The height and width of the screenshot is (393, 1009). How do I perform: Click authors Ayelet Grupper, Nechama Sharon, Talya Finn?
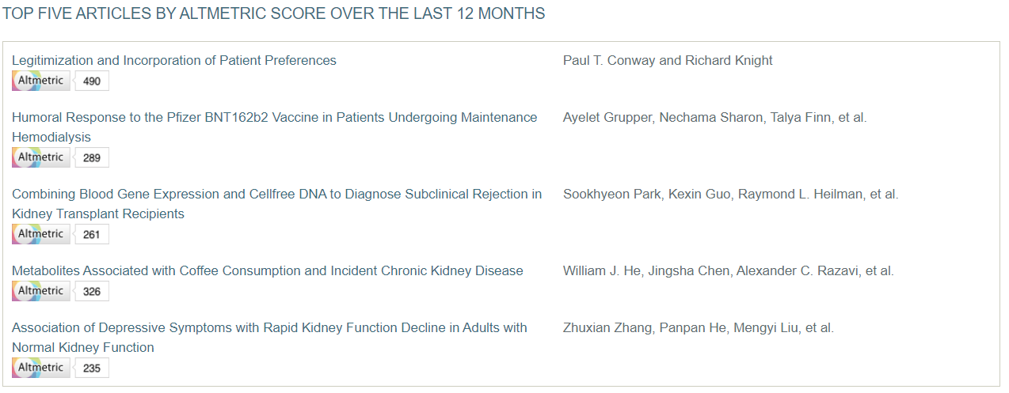(715, 118)
